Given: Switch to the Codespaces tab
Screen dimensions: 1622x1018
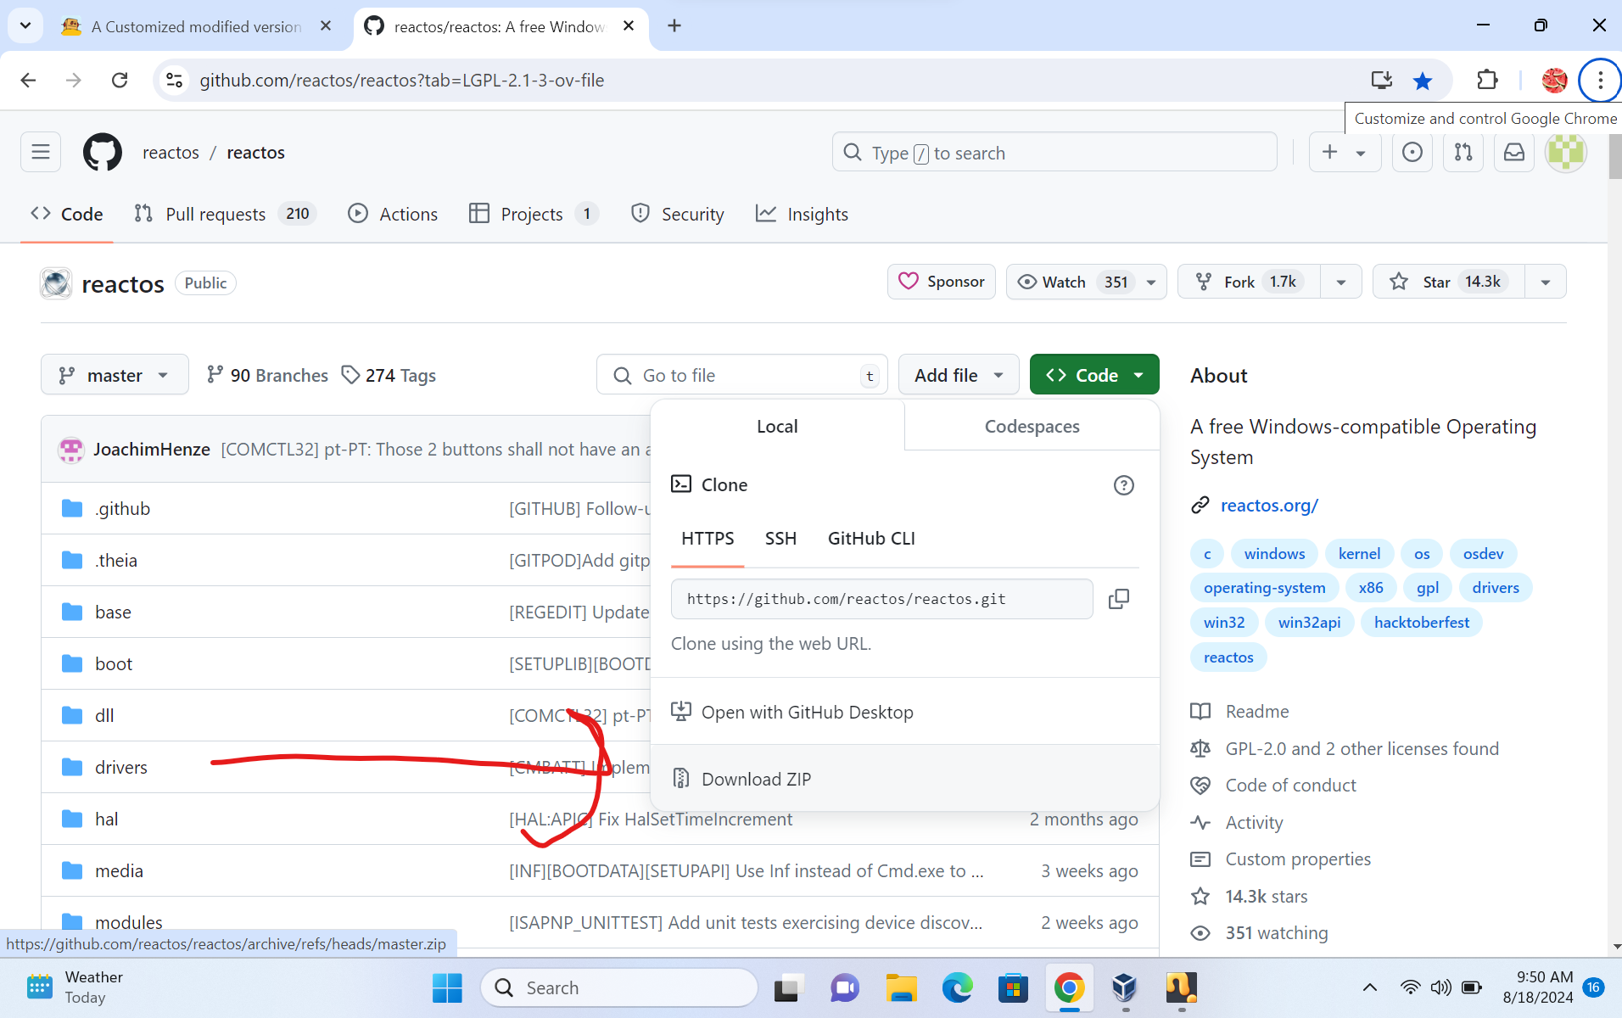Looking at the screenshot, I should pyautogui.click(x=1032, y=427).
